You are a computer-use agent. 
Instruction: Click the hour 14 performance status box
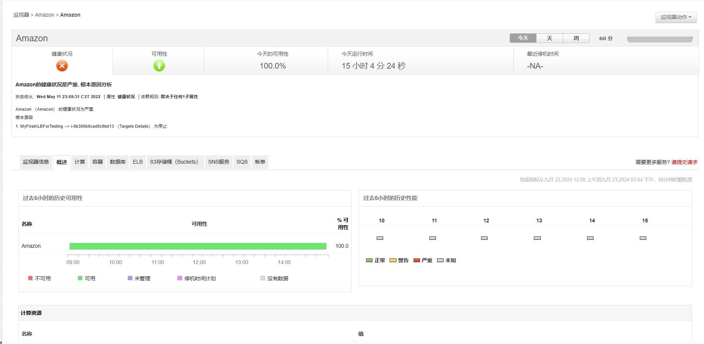coord(590,238)
